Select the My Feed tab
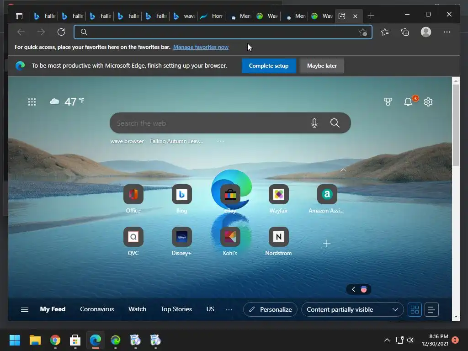This screenshot has width=468, height=351. pos(53,309)
